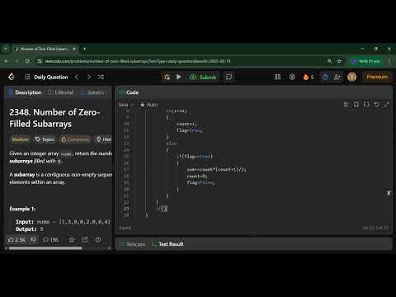Format code with the braces icon
Image resolution: width=396 pixels, height=297 pixels.
tap(366, 105)
